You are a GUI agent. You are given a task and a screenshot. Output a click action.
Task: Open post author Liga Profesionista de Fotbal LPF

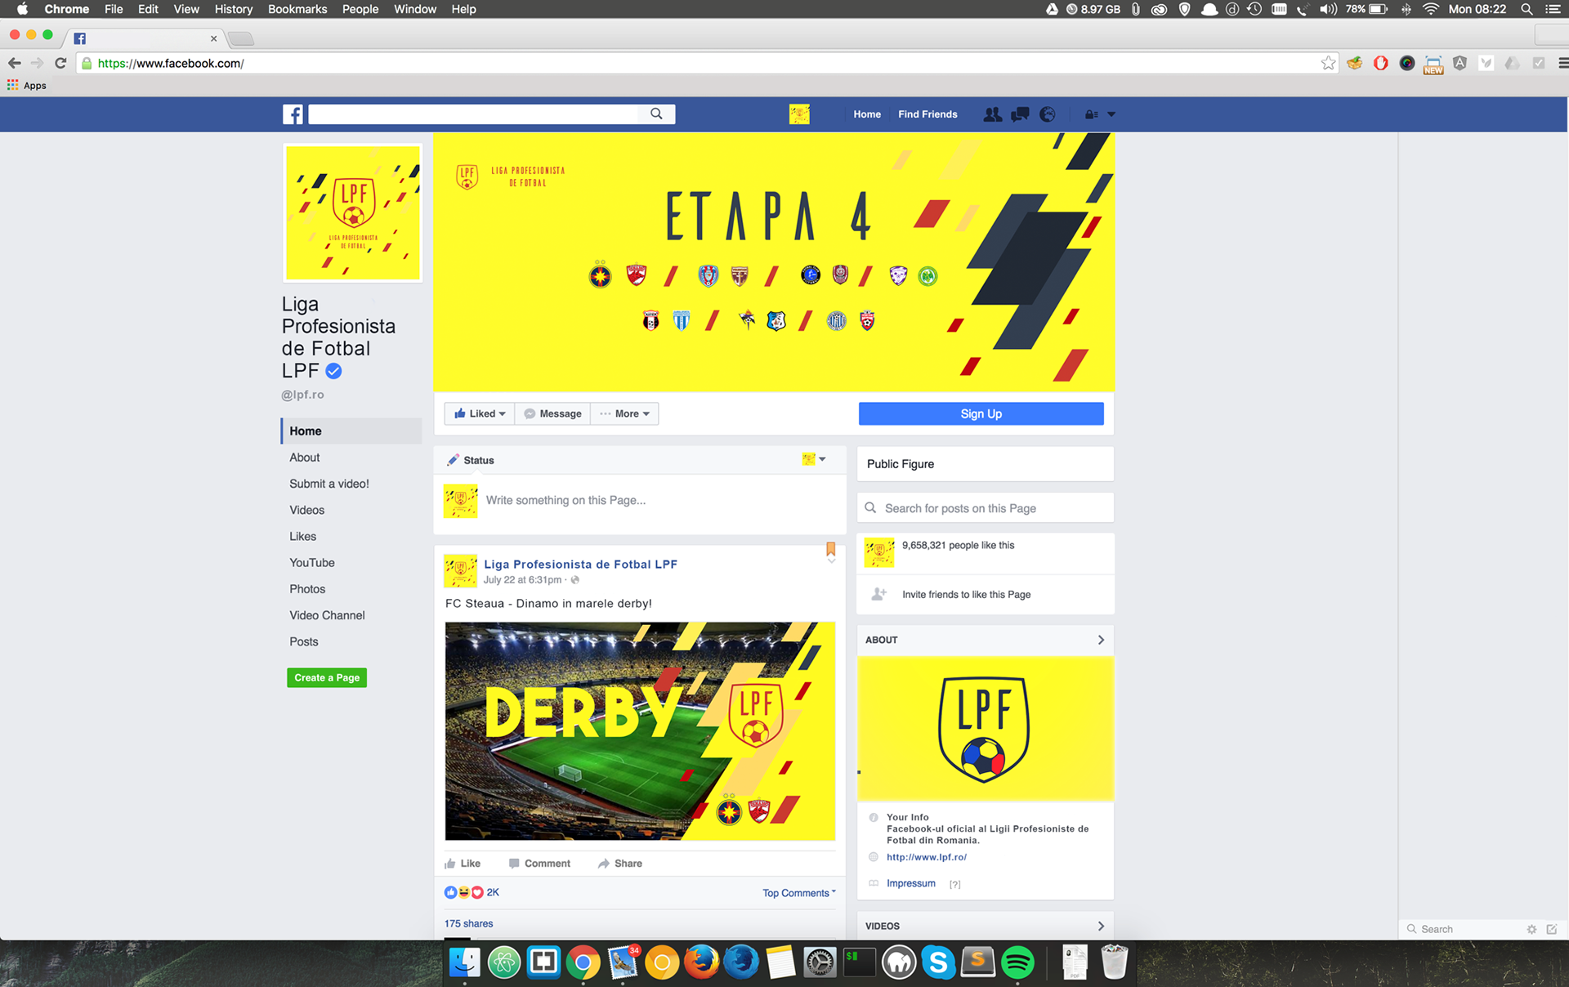(x=580, y=564)
